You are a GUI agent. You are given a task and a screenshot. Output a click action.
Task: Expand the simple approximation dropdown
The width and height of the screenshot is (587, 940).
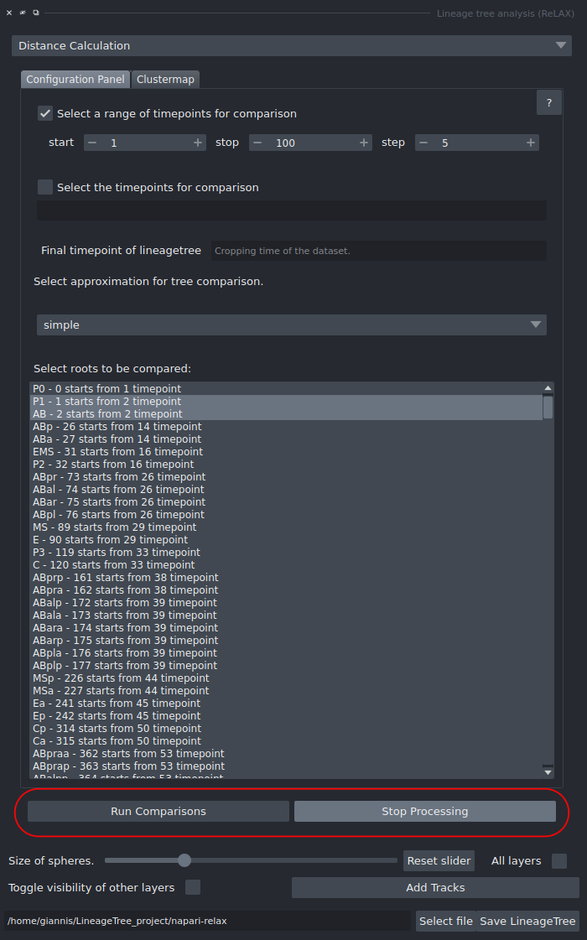point(291,325)
